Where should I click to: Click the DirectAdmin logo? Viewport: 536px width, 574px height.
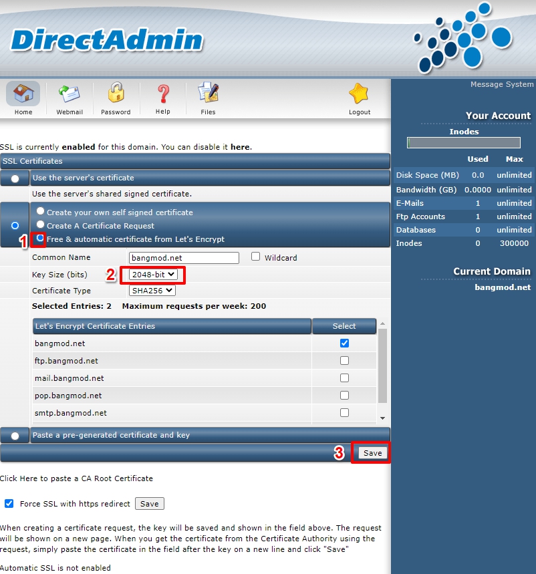pos(107,40)
